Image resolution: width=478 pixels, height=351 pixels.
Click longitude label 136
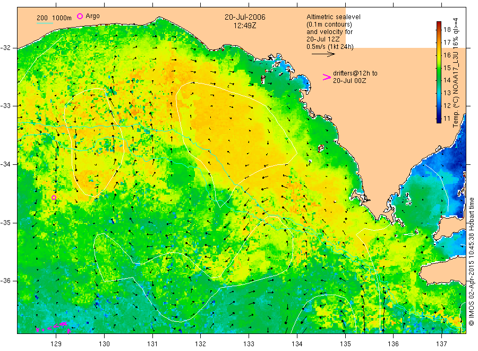click(x=393, y=344)
